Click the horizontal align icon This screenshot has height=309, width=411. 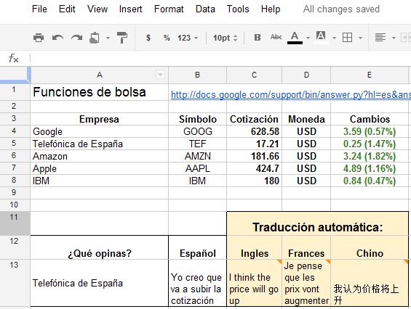point(380,38)
